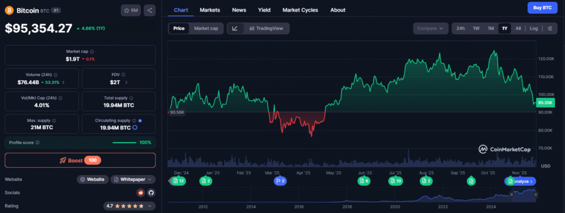Set chart range to All
Screen dimensions: 565x213
[518, 29]
